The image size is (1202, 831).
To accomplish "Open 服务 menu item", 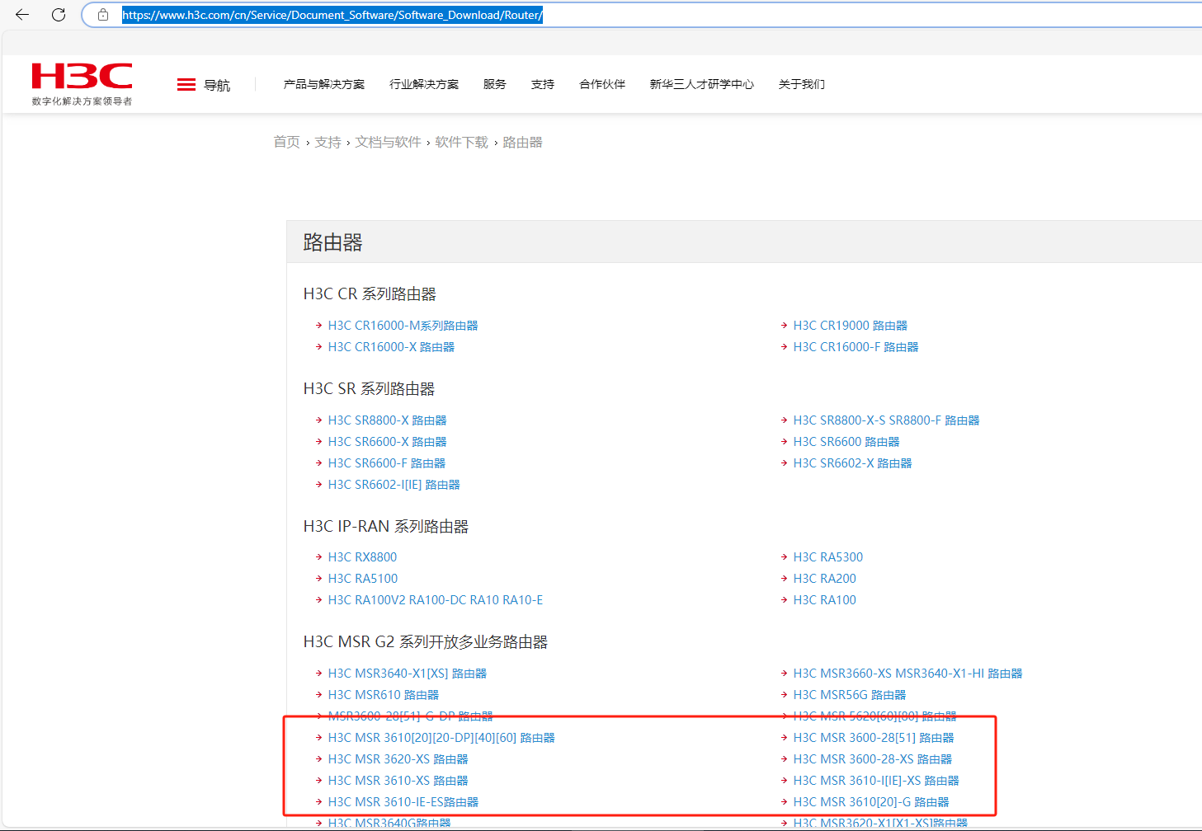I will tap(495, 84).
